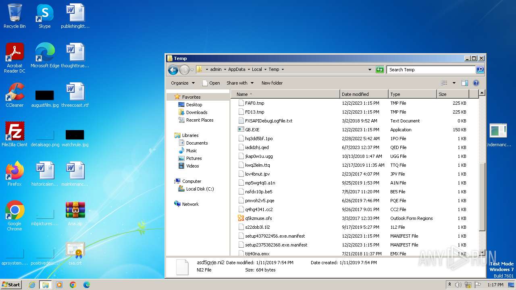Image resolution: width=516 pixels, height=290 pixels.
Task: Open the view options dropdown arrow
Action: 454,83
